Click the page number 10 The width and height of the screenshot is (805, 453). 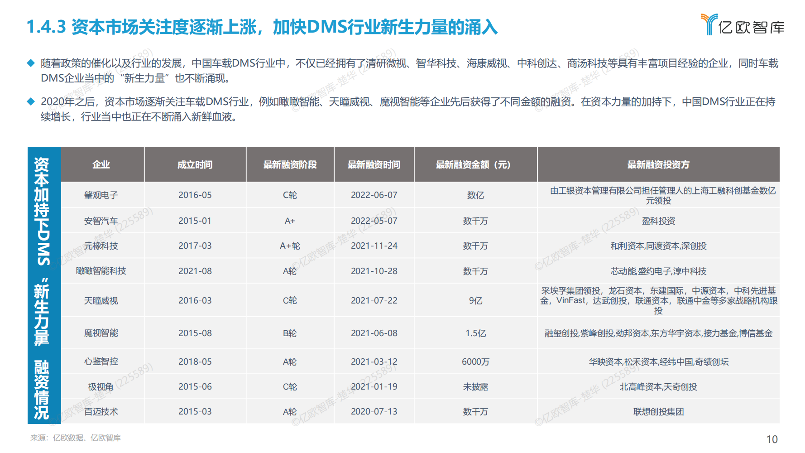772,439
